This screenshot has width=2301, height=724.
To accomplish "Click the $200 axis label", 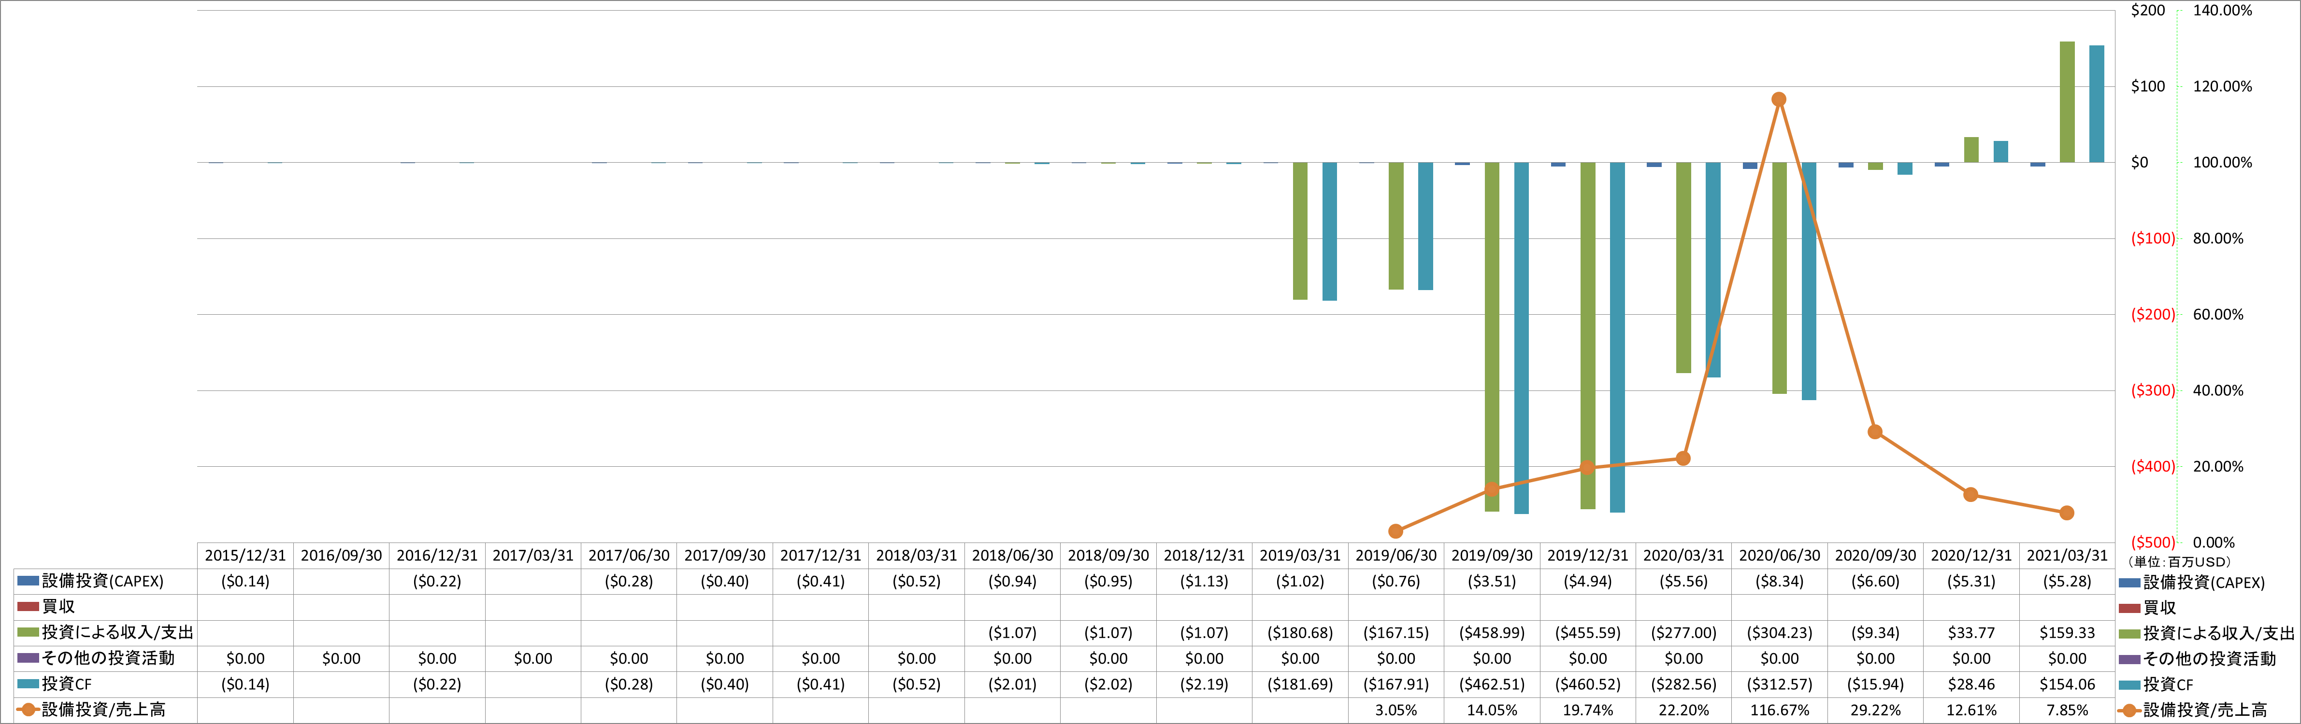I will tap(2148, 11).
